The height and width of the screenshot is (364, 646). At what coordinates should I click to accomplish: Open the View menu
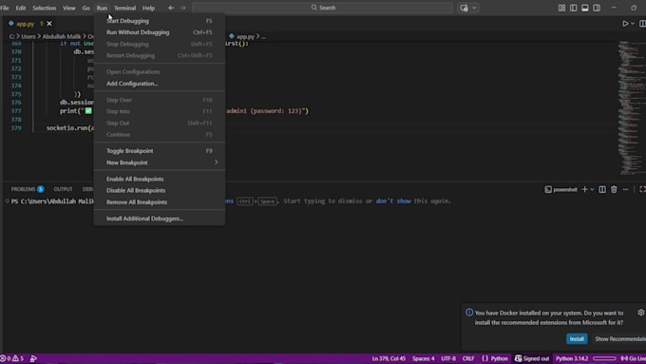pos(68,8)
